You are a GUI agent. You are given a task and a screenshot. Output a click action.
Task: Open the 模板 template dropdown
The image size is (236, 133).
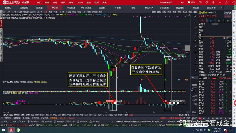click(x=187, y=115)
